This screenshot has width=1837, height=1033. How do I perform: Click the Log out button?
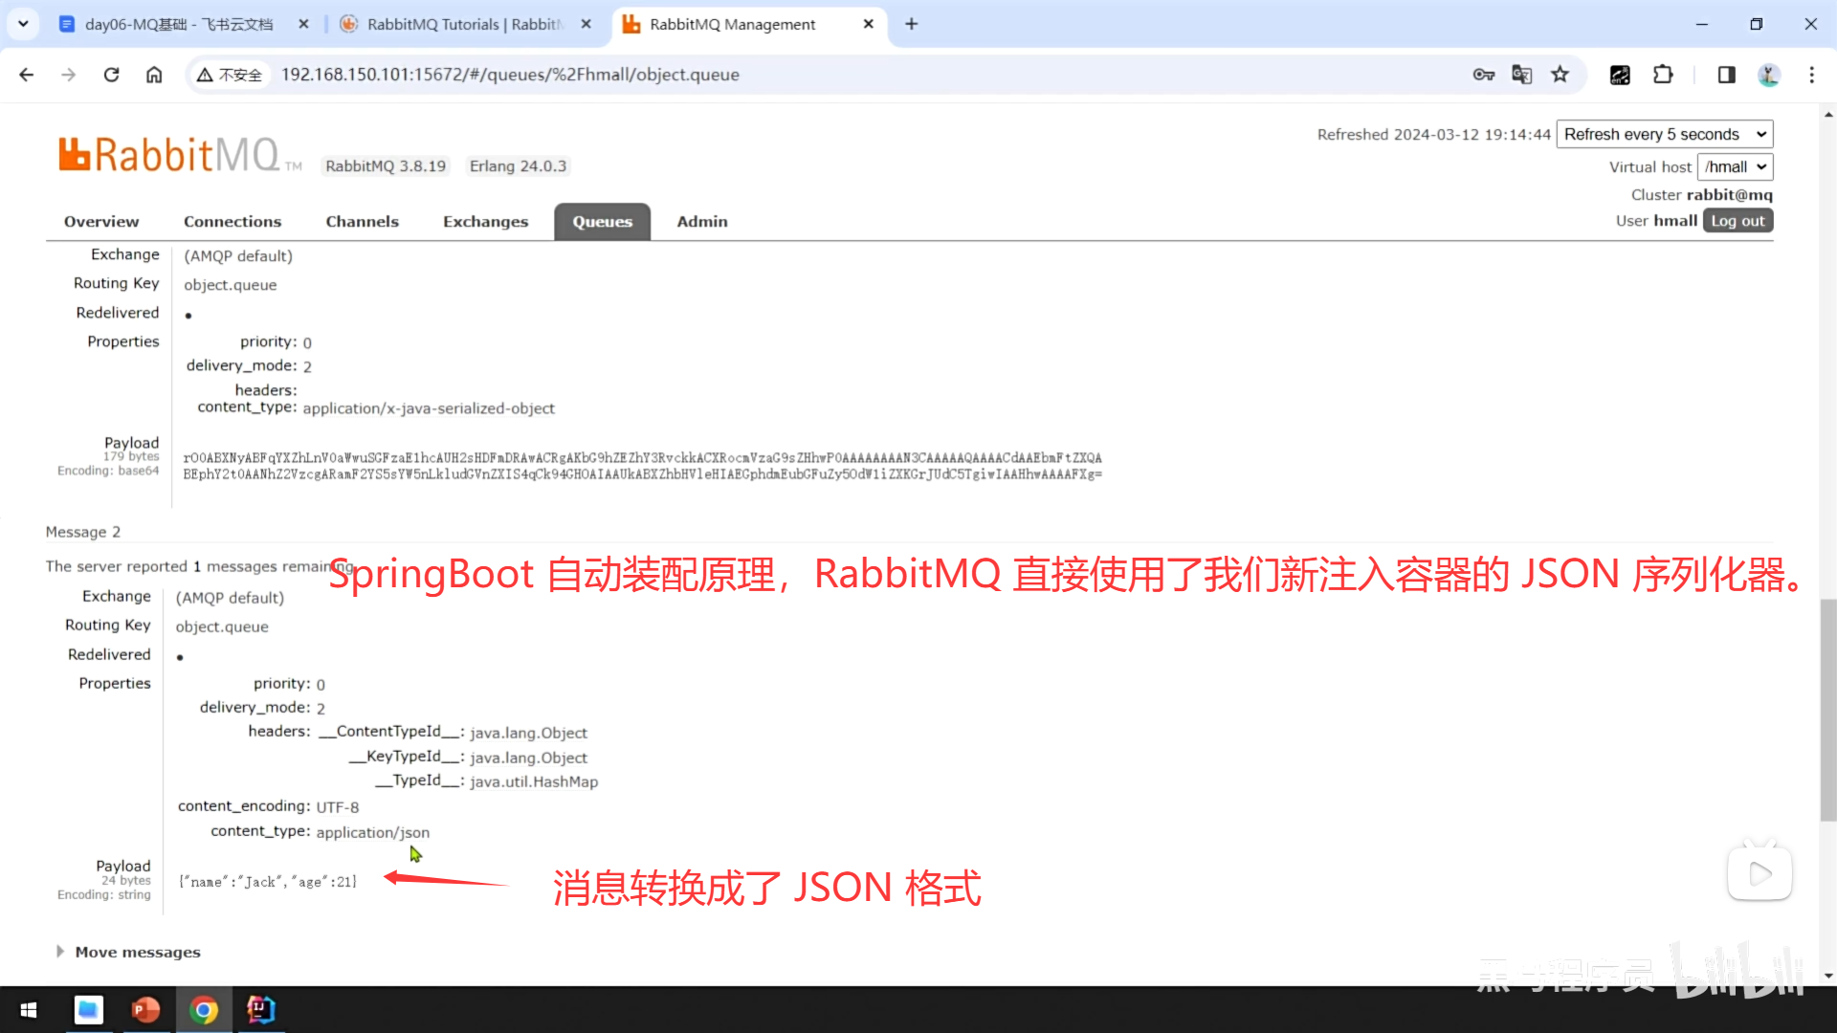(1737, 221)
